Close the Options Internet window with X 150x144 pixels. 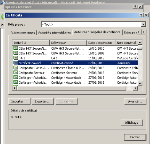pos(140,7)
